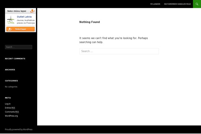Click the 'Jaunas, kvalitatīvas preces no Francijas' description
Screen dimensions: 201x134
26,21
